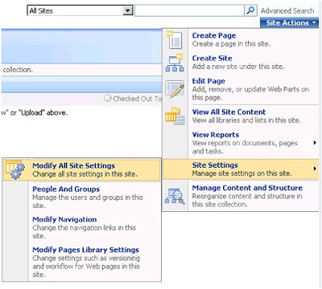Open the Advanced Search link

click(x=287, y=10)
